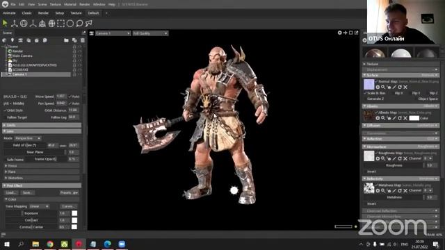Clear the Normal Map texture with X
The width and height of the screenshot is (445, 250).
(405, 87)
